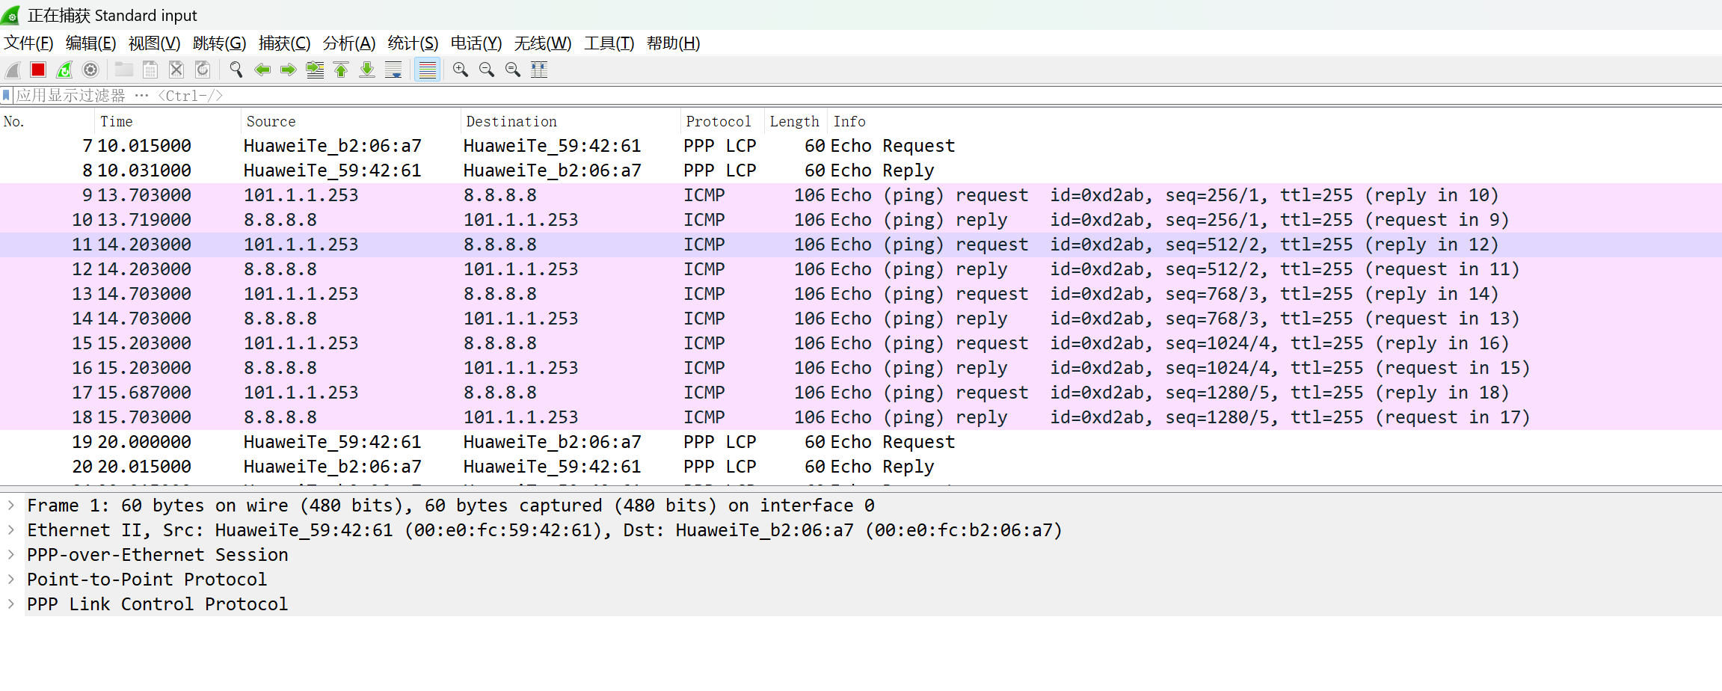Image resolution: width=1722 pixels, height=691 pixels.
Task: Click the find packet magnifier icon
Action: tap(236, 70)
